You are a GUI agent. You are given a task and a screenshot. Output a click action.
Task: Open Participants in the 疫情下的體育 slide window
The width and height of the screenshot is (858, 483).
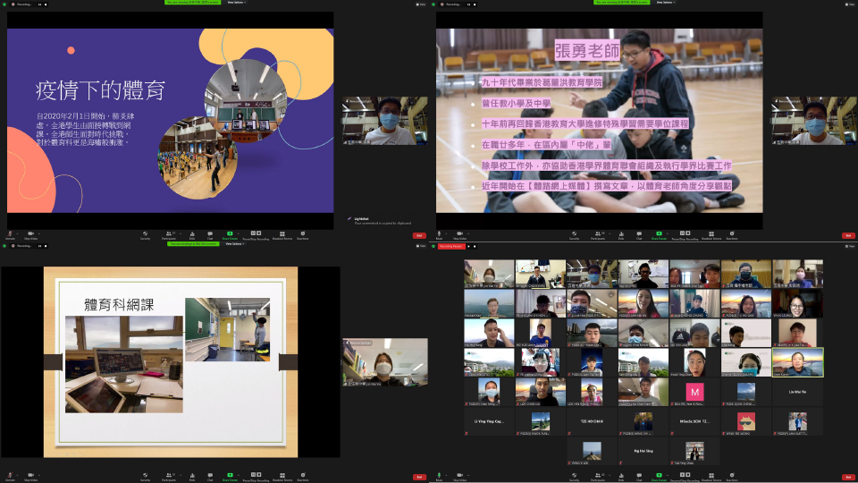(169, 235)
